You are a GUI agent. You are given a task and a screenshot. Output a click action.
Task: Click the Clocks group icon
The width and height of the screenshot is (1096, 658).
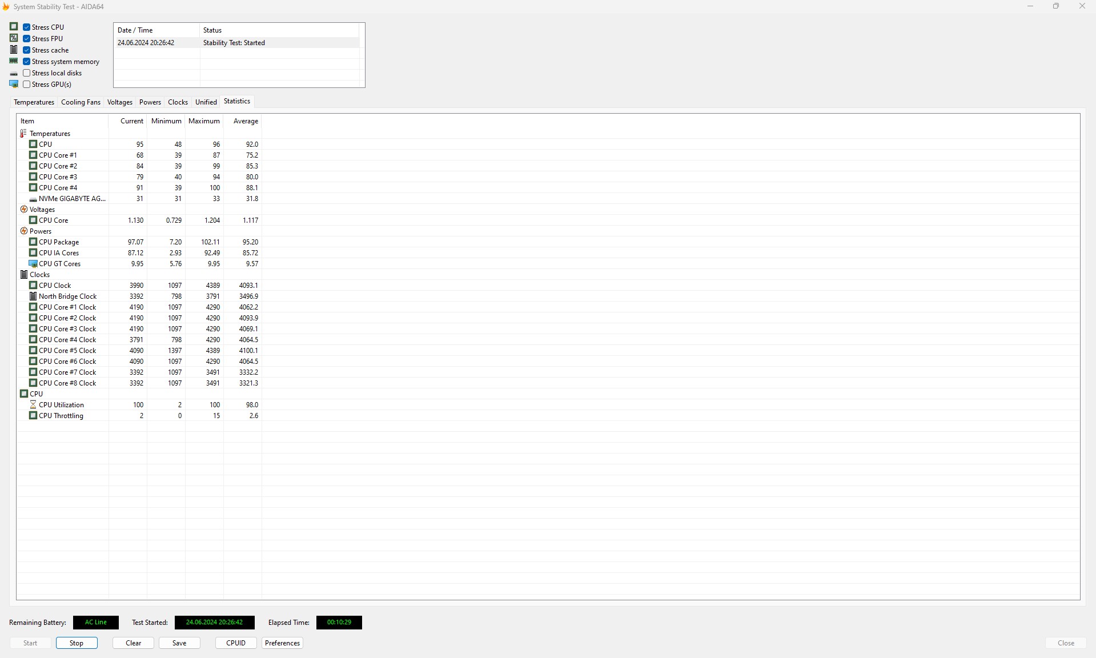(24, 275)
